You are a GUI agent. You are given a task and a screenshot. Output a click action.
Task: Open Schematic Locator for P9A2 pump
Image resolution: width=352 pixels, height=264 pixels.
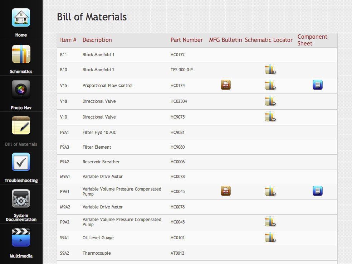click(x=270, y=222)
